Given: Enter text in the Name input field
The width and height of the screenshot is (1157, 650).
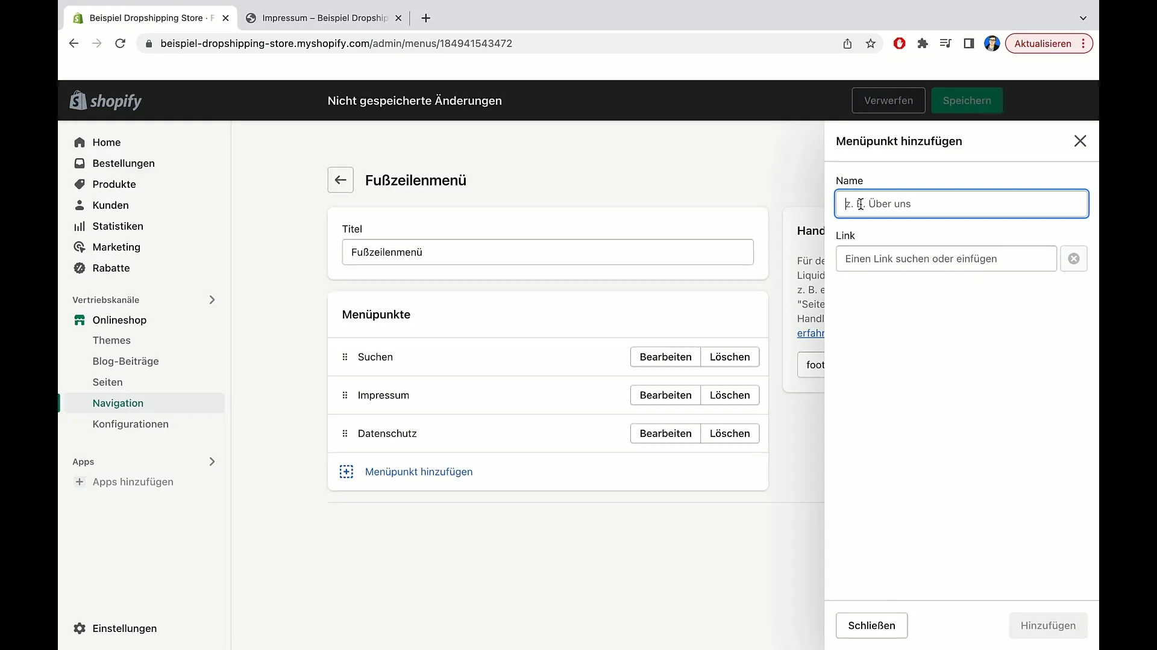Looking at the screenshot, I should tap(962, 203).
